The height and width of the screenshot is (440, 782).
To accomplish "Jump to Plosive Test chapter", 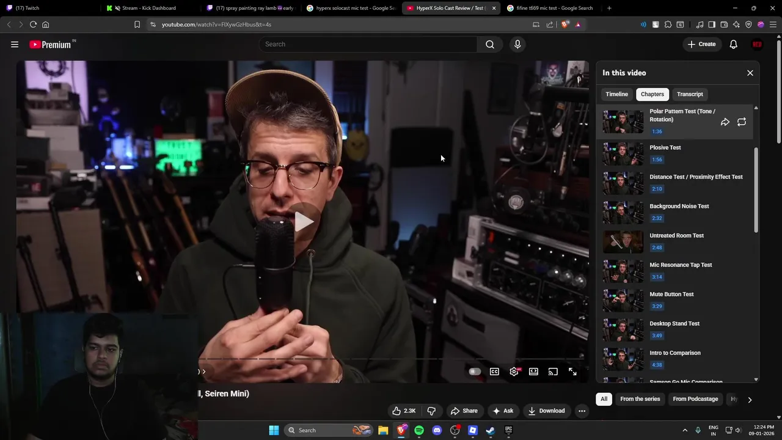I will pos(675,153).
